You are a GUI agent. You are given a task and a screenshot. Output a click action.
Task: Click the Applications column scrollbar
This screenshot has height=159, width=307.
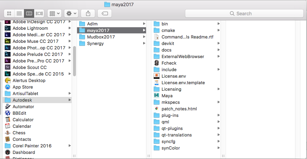tap(74, 61)
